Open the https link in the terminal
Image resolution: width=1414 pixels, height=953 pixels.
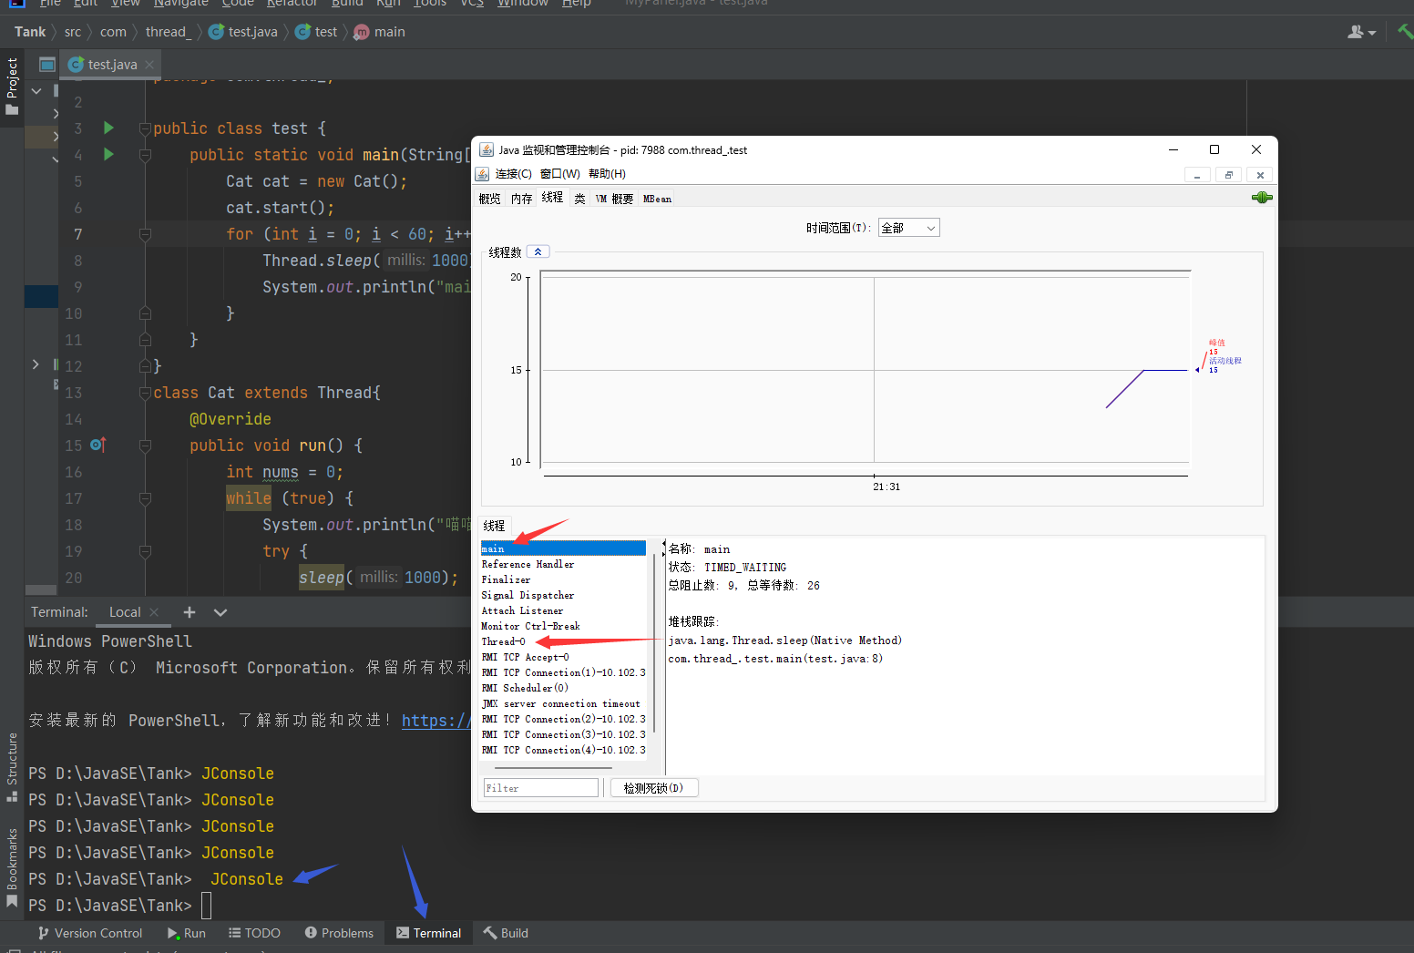436,721
